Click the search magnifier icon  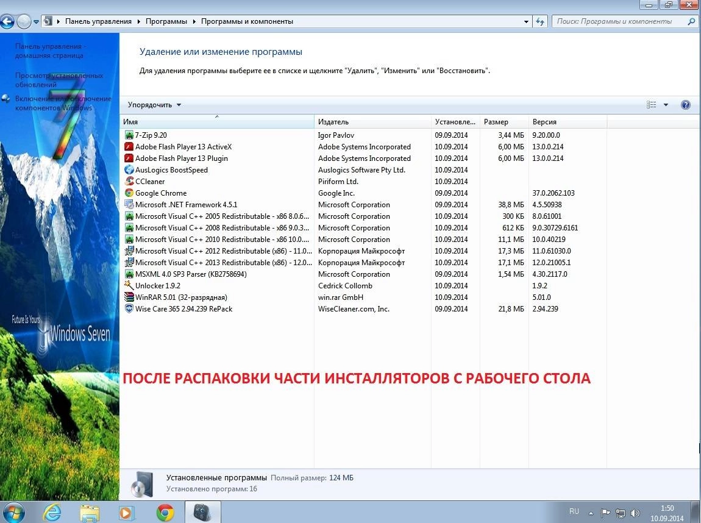[691, 21]
